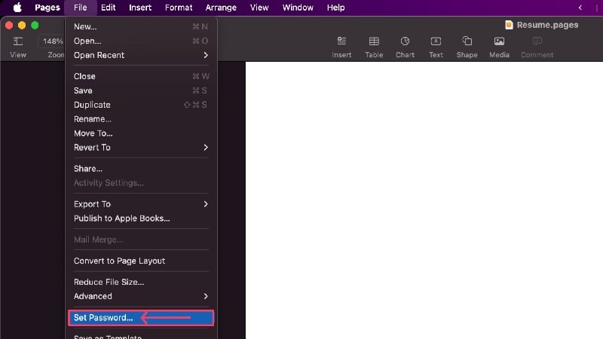Choose Close from the File menu
The image size is (603, 339).
(x=141, y=76)
